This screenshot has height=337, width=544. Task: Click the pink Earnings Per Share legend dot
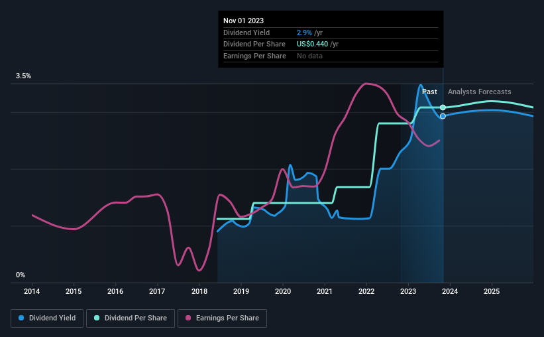click(x=188, y=318)
